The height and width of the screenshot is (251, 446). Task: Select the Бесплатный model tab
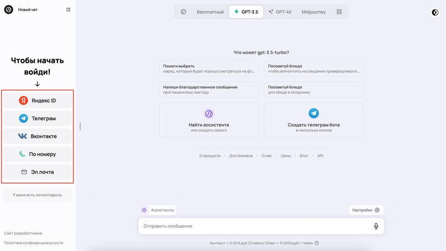tap(210, 12)
